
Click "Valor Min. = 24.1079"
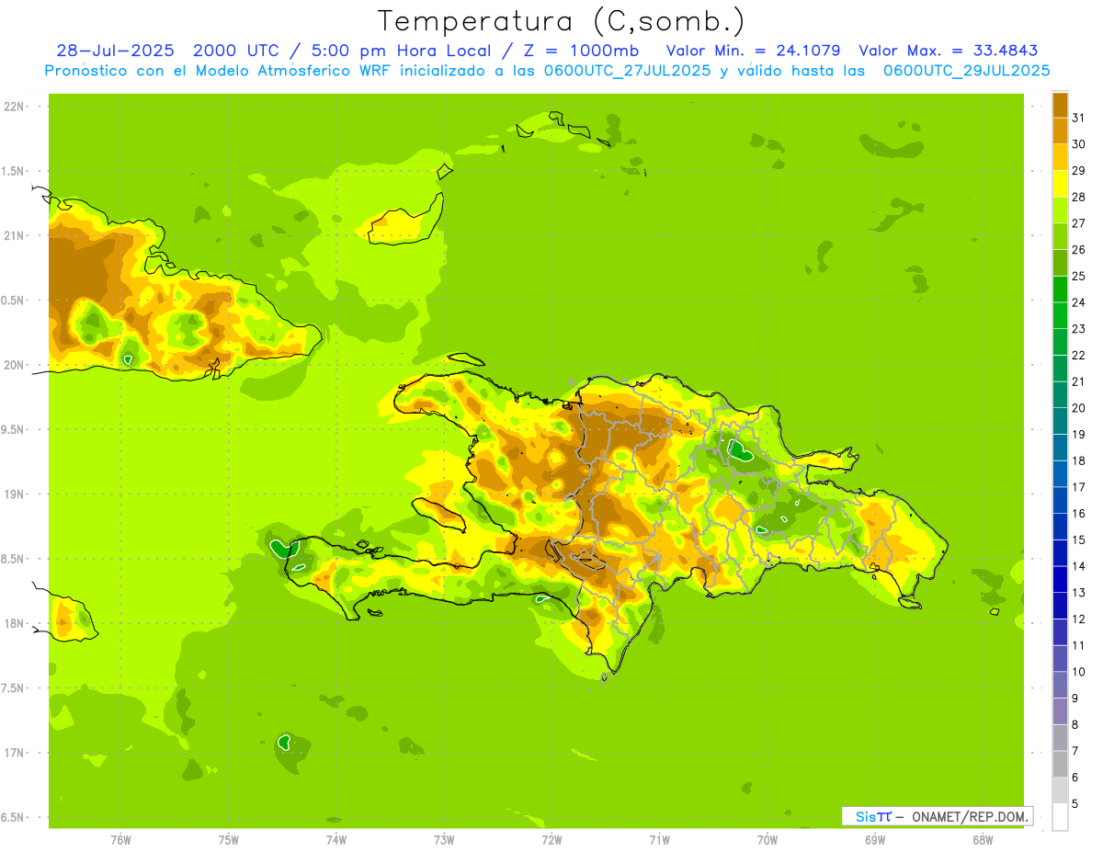(752, 51)
